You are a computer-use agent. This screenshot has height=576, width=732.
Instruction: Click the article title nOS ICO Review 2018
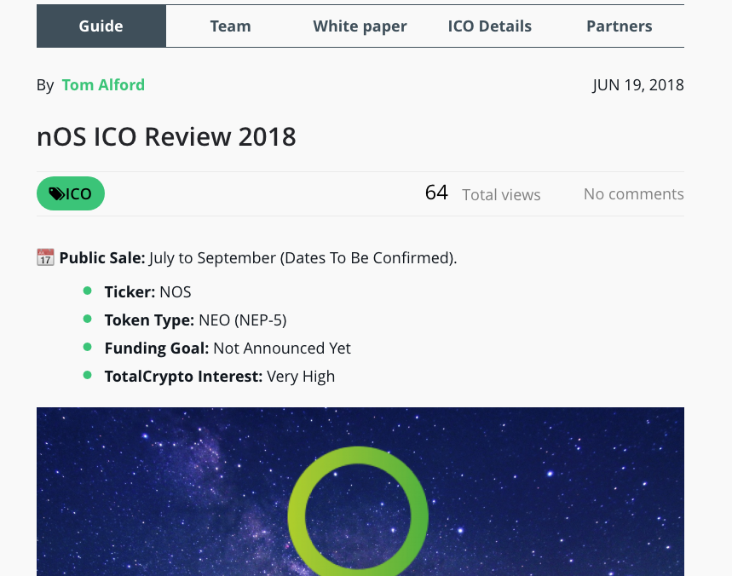[166, 136]
